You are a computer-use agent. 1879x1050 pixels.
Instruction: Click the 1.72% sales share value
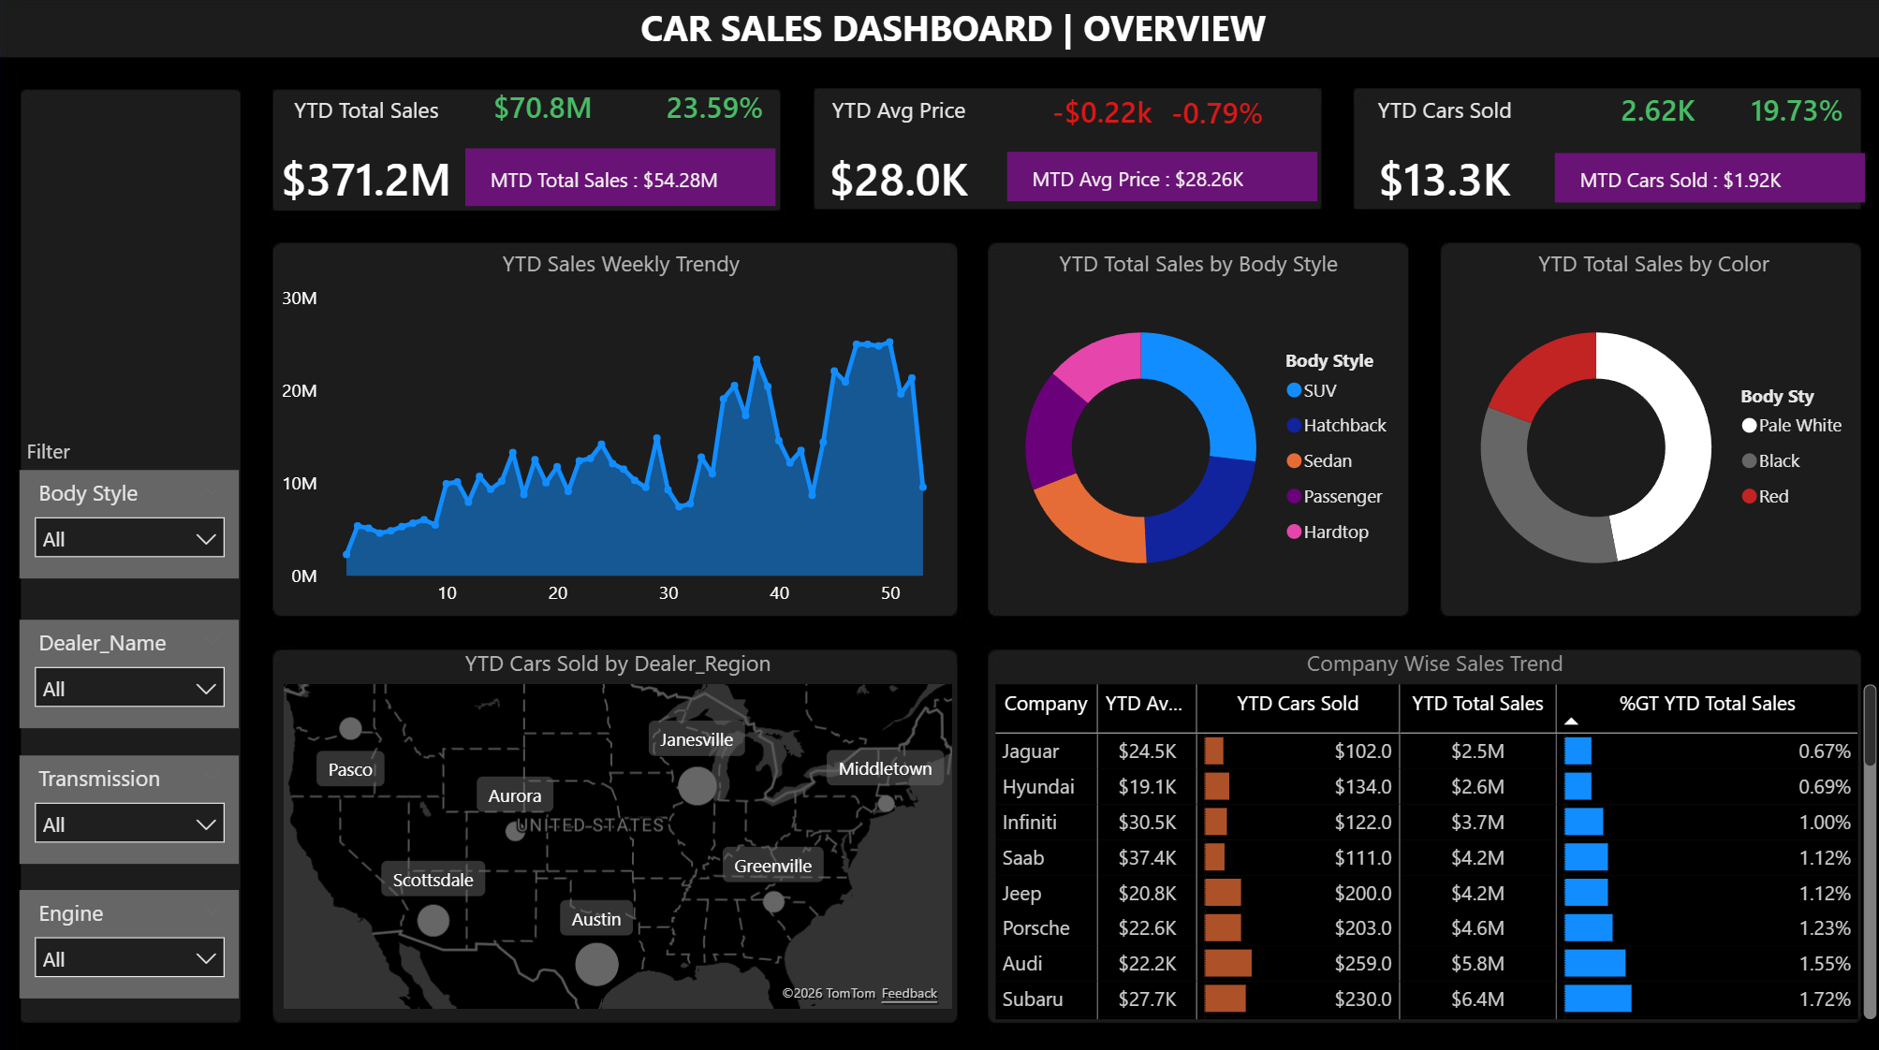pyautogui.click(x=1824, y=999)
